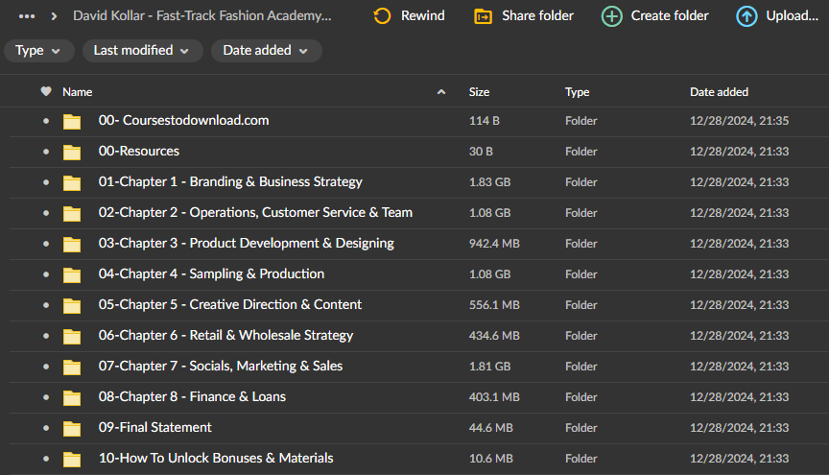Open 10-How To Unlock Bonuses & Materials

(216, 458)
